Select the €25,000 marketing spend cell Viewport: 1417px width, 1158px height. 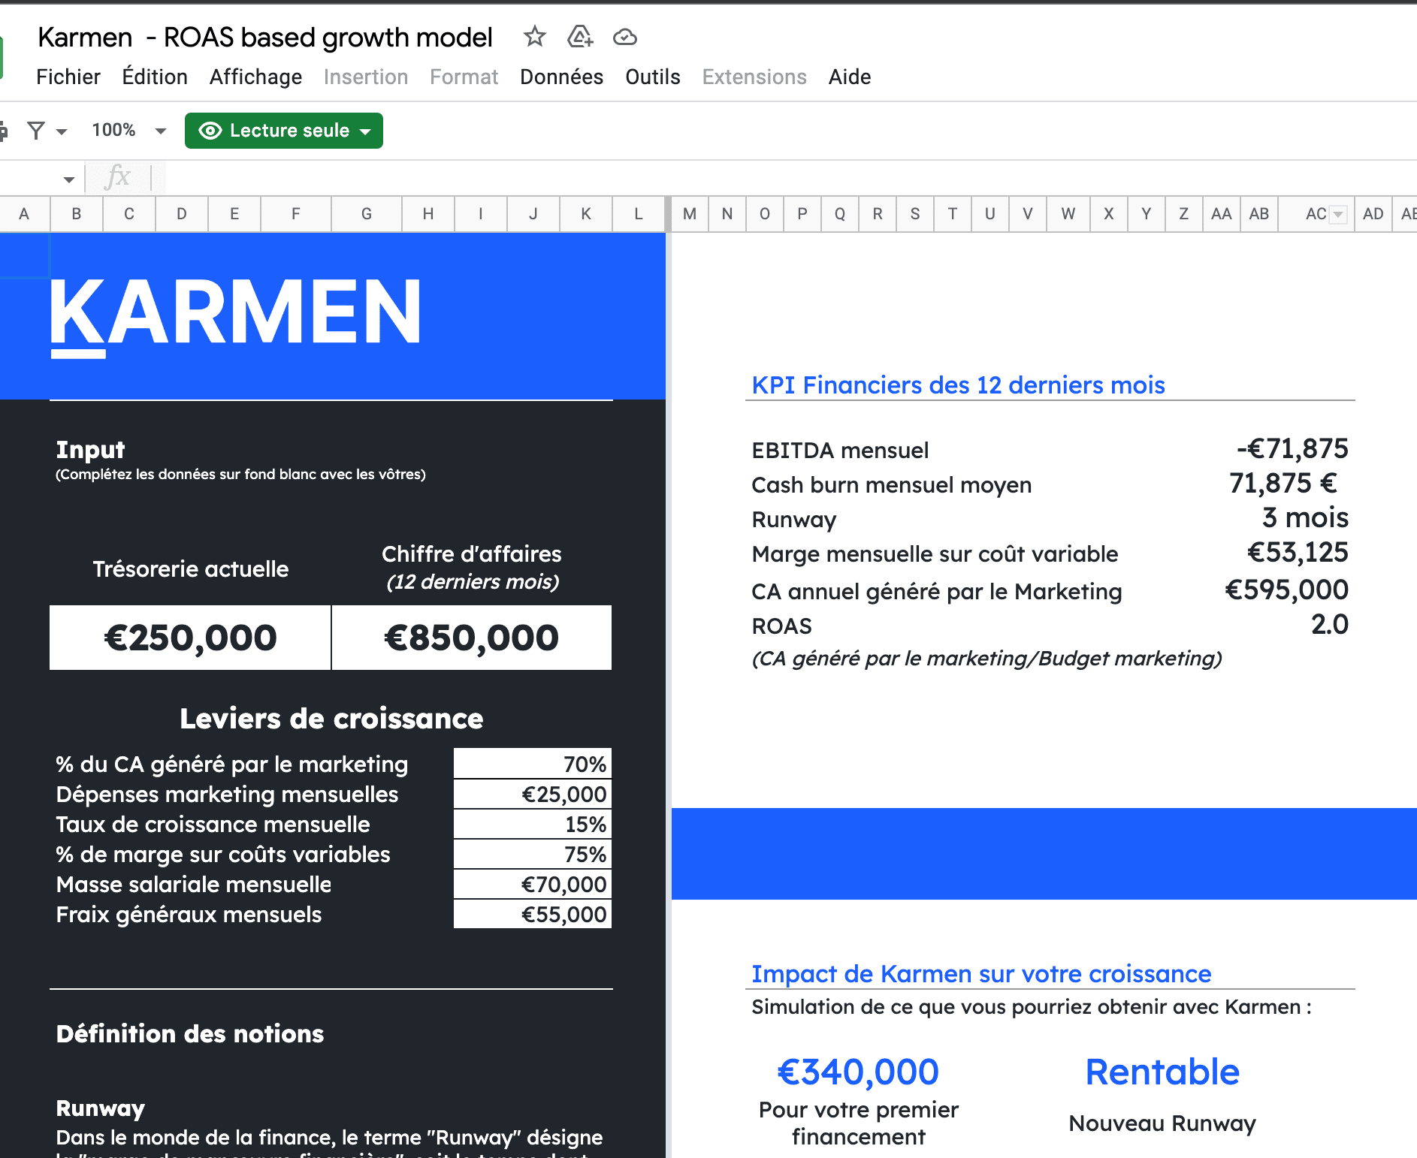click(533, 794)
